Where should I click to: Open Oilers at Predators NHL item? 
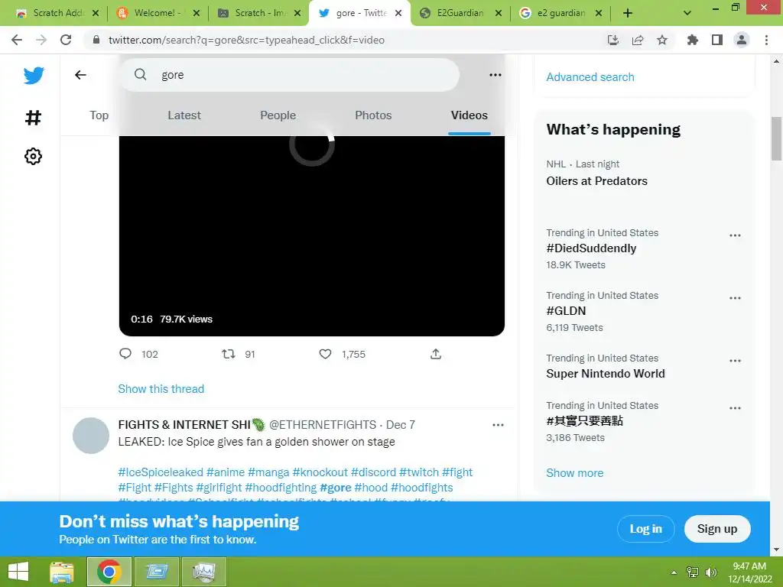(x=596, y=180)
